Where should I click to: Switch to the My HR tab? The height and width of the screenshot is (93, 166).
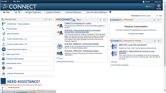[x=17, y=12]
